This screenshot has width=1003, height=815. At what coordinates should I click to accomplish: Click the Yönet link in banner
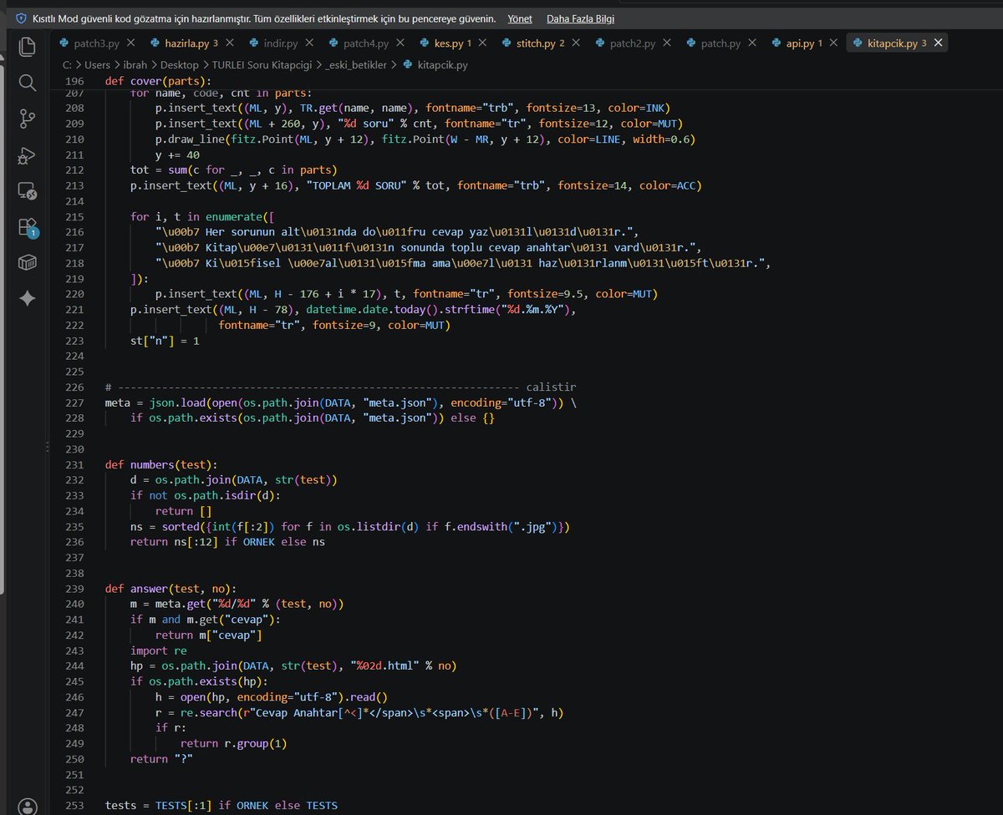tap(520, 18)
